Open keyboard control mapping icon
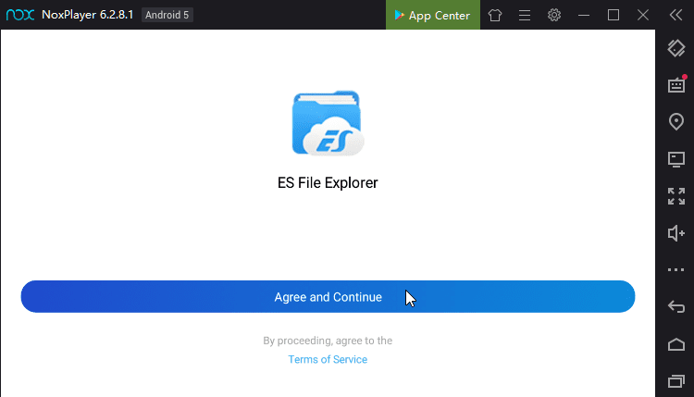Viewport: 694px width, 397px height. 676,84
